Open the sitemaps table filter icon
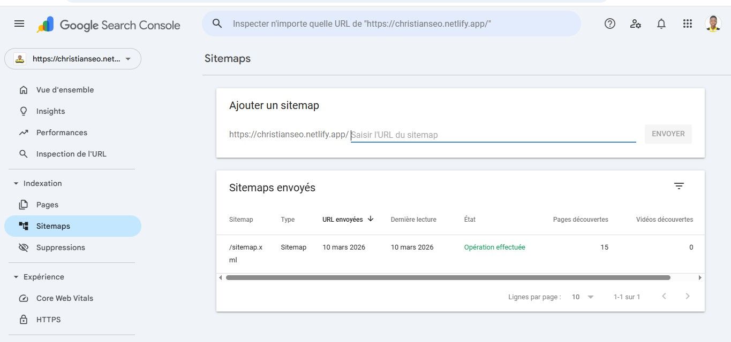This screenshot has height=342, width=731. coord(679,186)
